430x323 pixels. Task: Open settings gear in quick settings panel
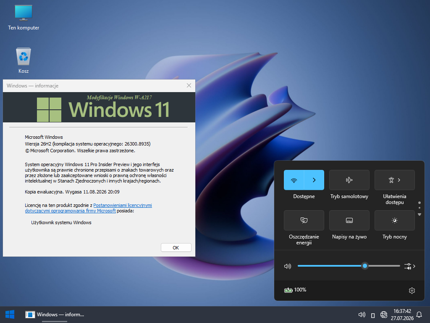point(412,290)
